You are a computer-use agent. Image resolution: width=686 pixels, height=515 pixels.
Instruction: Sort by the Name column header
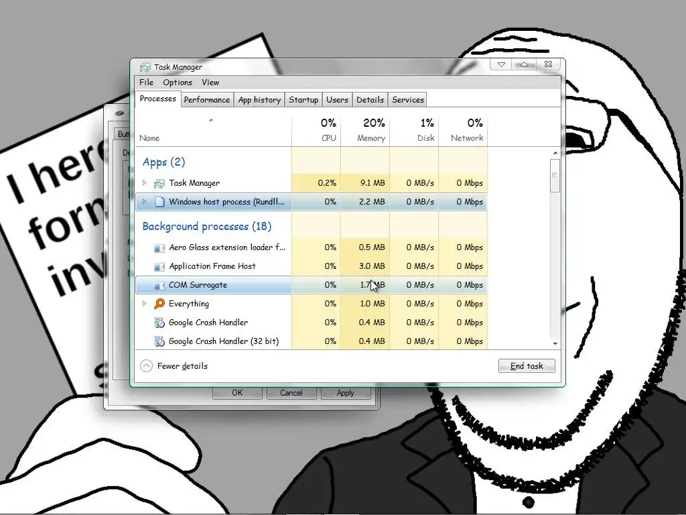[x=213, y=131]
